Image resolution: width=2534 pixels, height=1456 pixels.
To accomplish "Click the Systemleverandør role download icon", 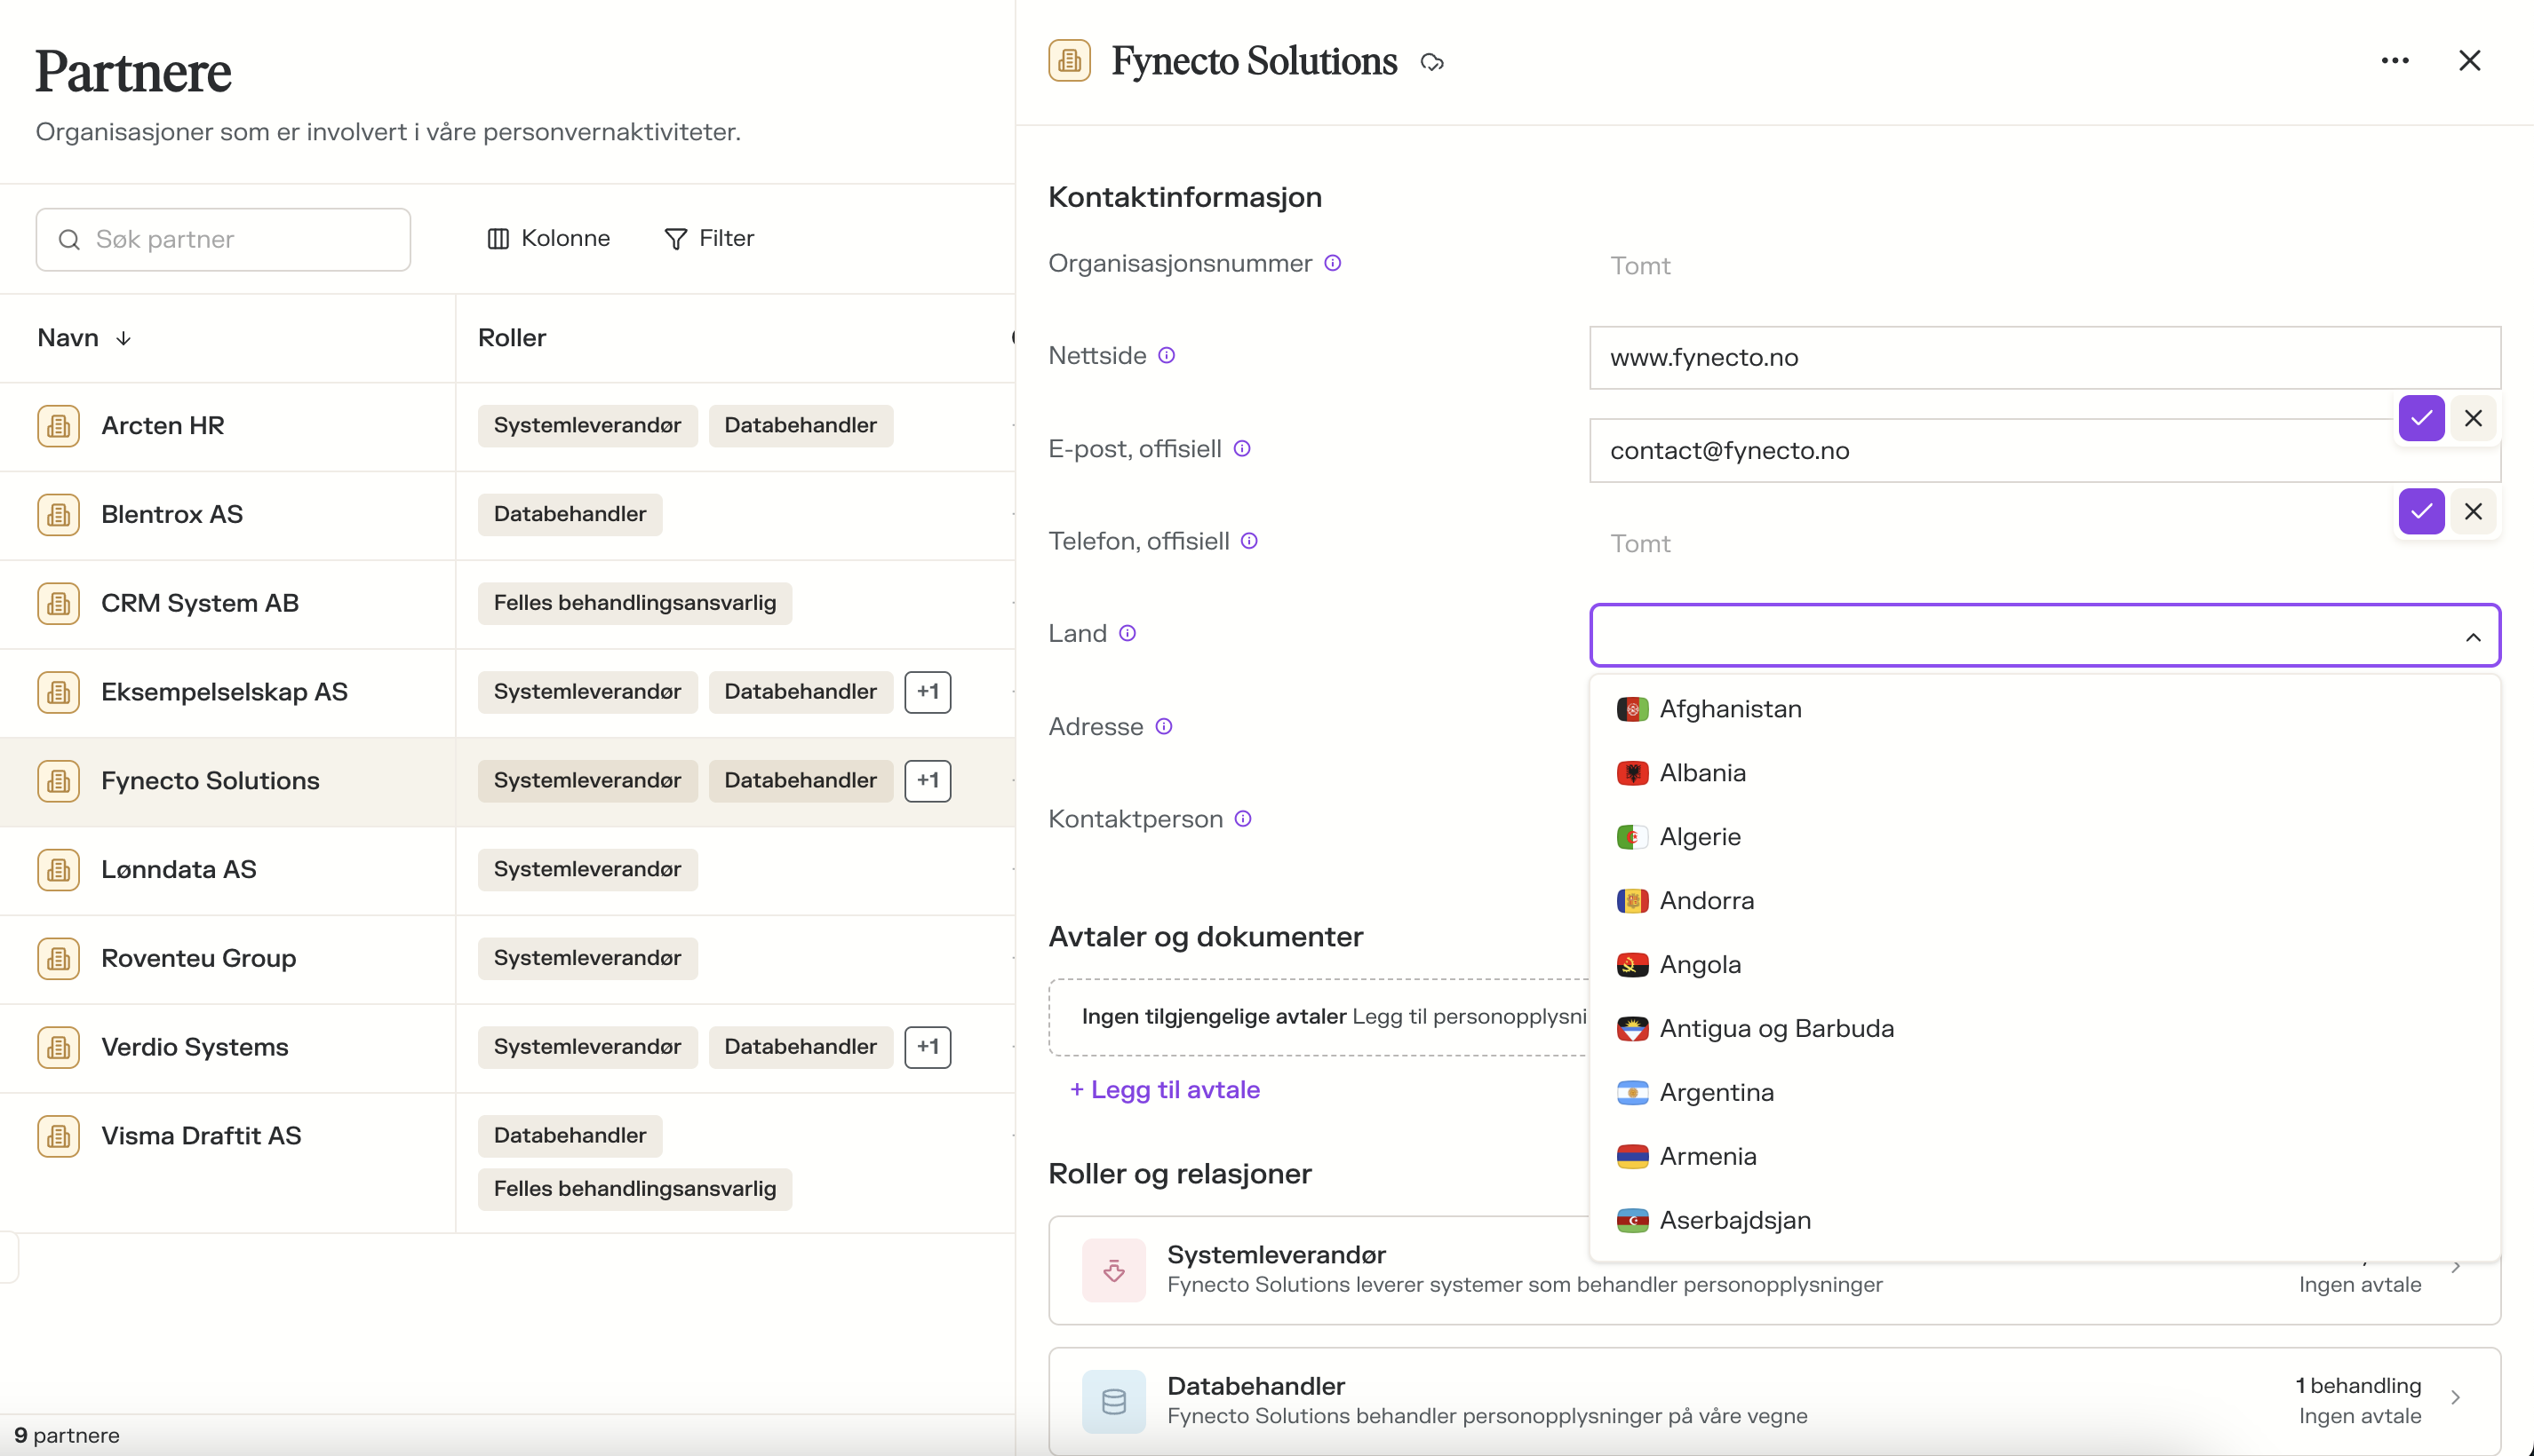I will 1113,1270.
